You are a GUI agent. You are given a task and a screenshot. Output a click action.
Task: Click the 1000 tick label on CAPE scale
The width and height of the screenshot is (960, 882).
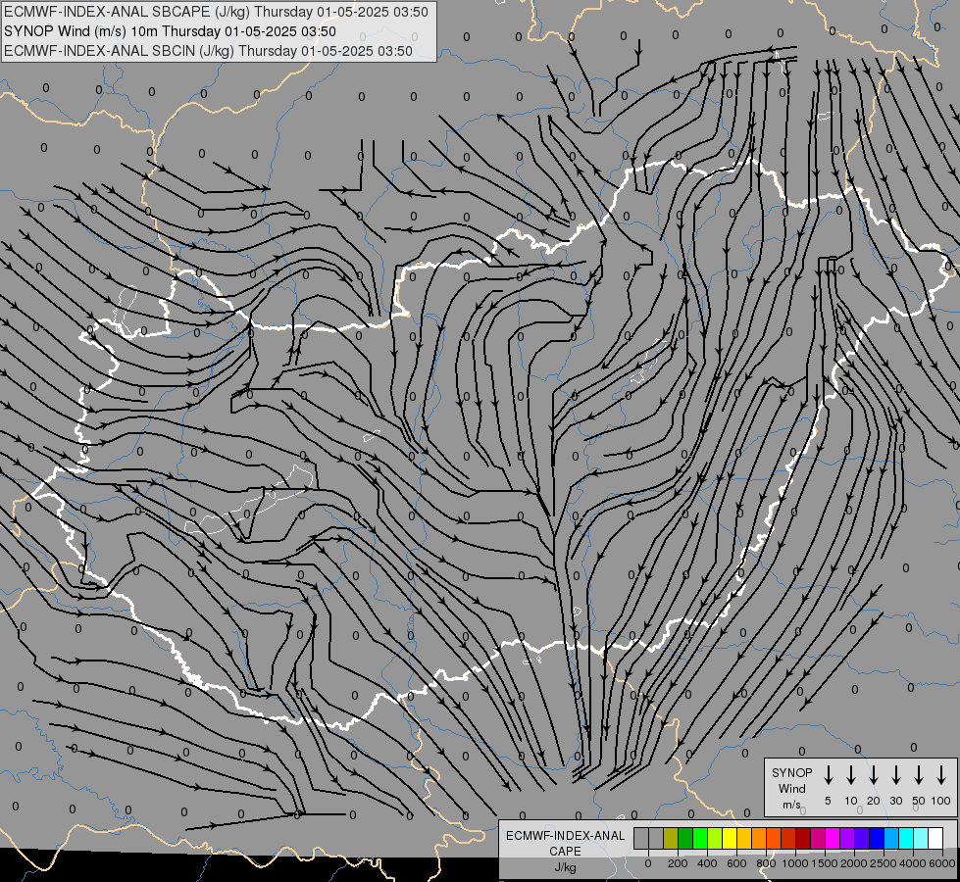(795, 863)
